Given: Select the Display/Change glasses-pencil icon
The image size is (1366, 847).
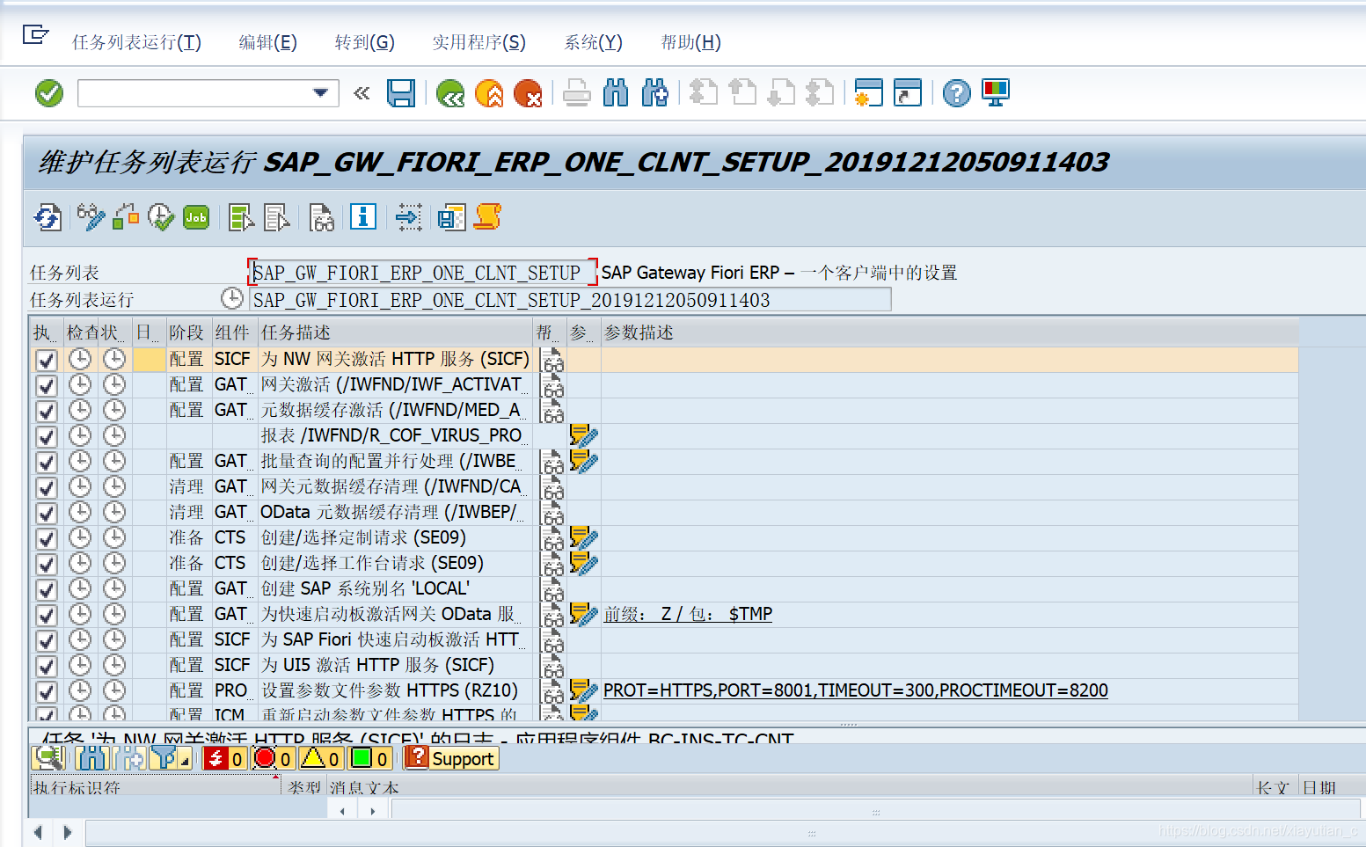Looking at the screenshot, I should point(89,217).
